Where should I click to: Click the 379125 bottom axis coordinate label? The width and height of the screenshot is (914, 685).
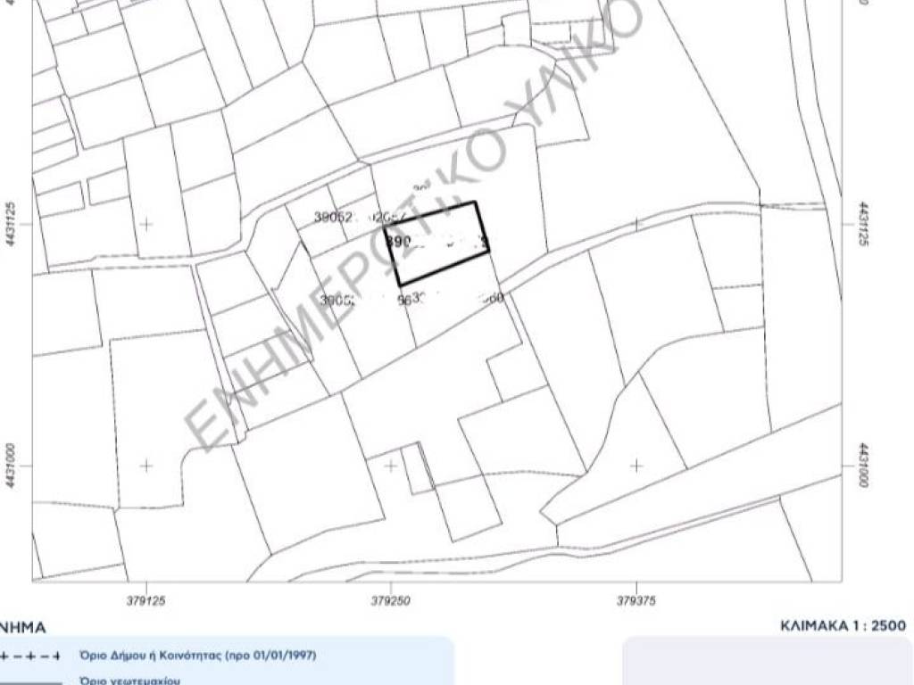(x=146, y=600)
